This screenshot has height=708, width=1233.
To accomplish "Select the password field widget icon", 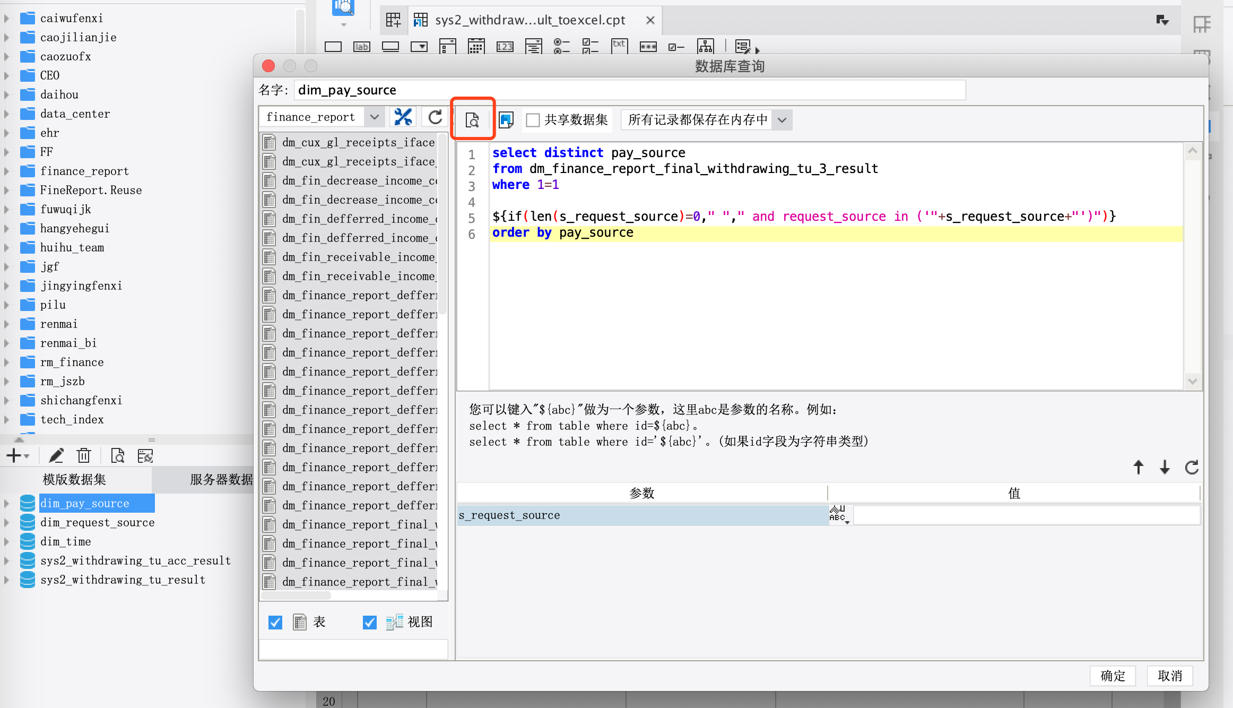I will pos(648,47).
